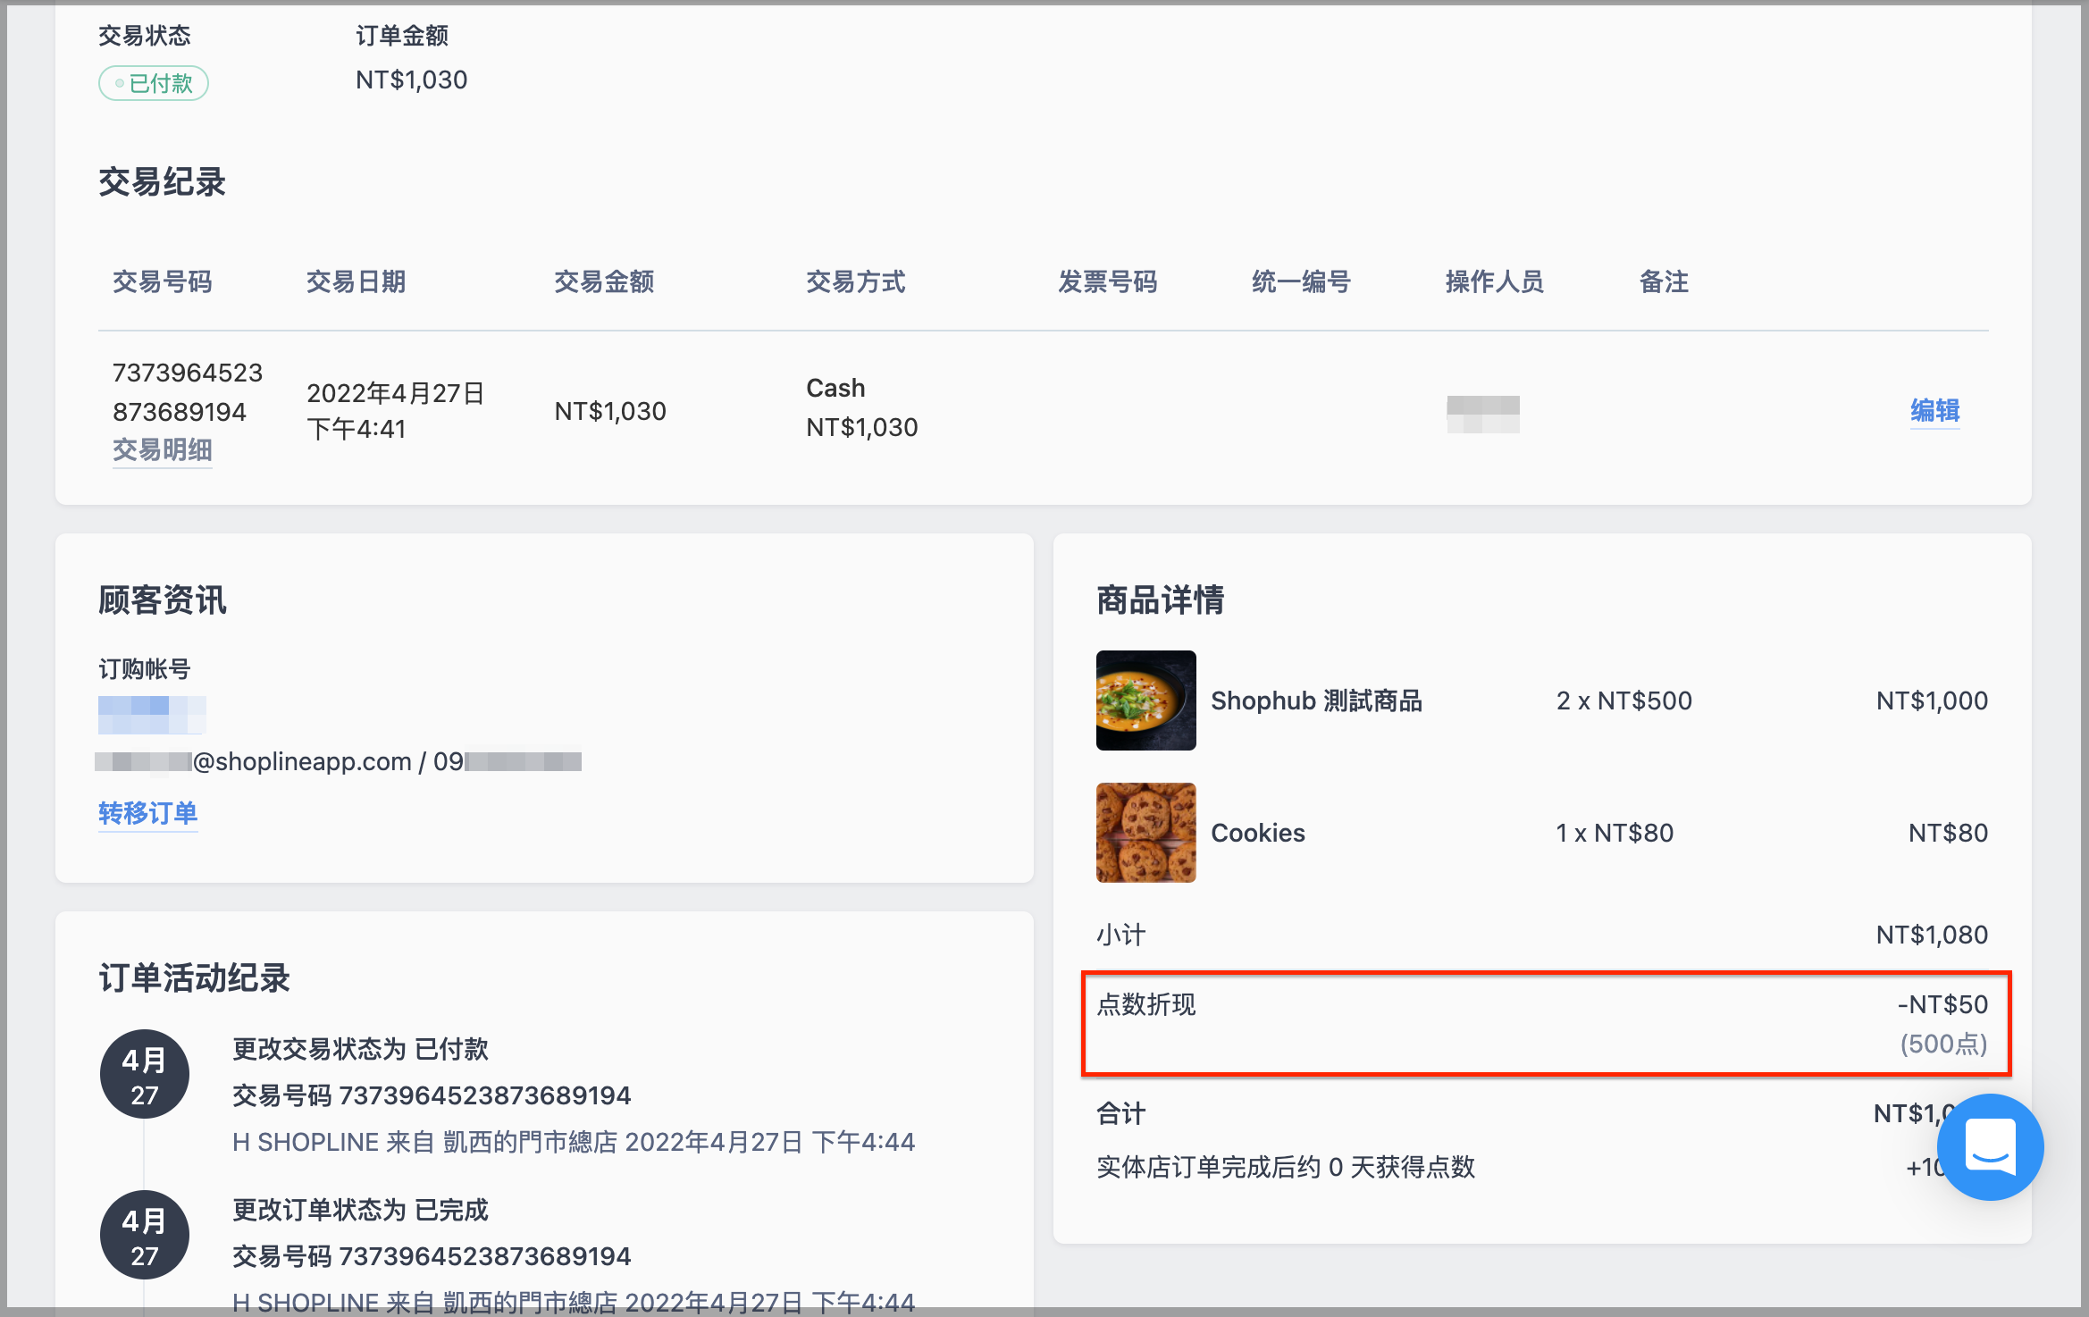Open the chat support bubble icon

tap(1990, 1147)
